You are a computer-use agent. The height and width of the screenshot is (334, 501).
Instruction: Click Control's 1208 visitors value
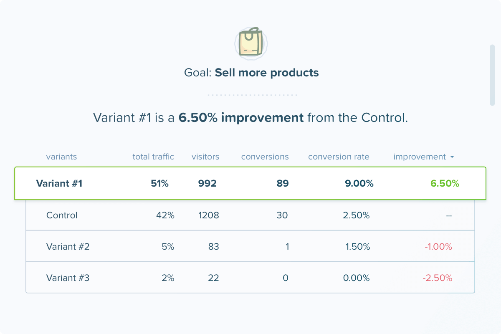(209, 215)
